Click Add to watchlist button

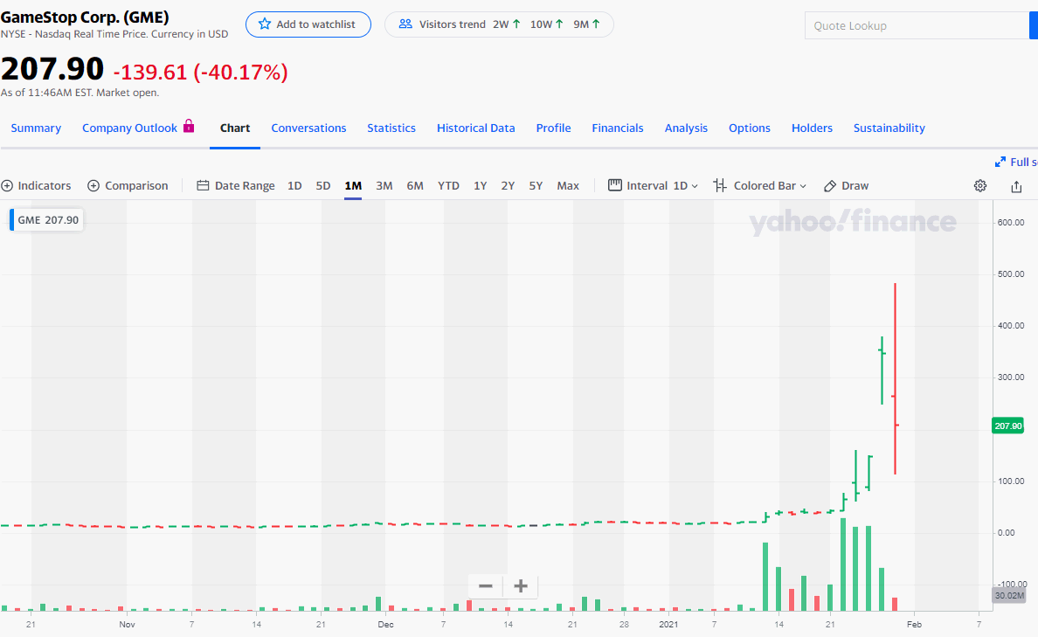point(308,24)
